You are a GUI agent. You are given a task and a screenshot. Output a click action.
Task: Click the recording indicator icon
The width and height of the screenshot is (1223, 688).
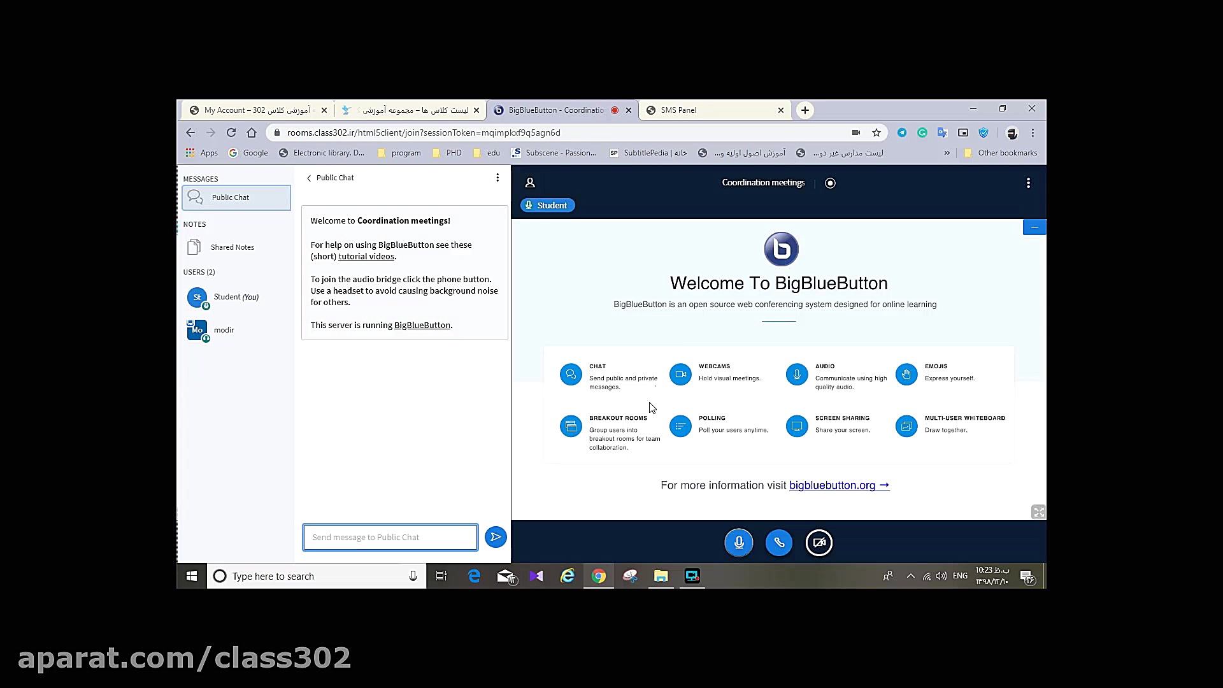[829, 183]
